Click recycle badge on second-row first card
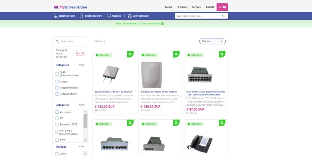The height and width of the screenshot is (156, 312). [130, 123]
